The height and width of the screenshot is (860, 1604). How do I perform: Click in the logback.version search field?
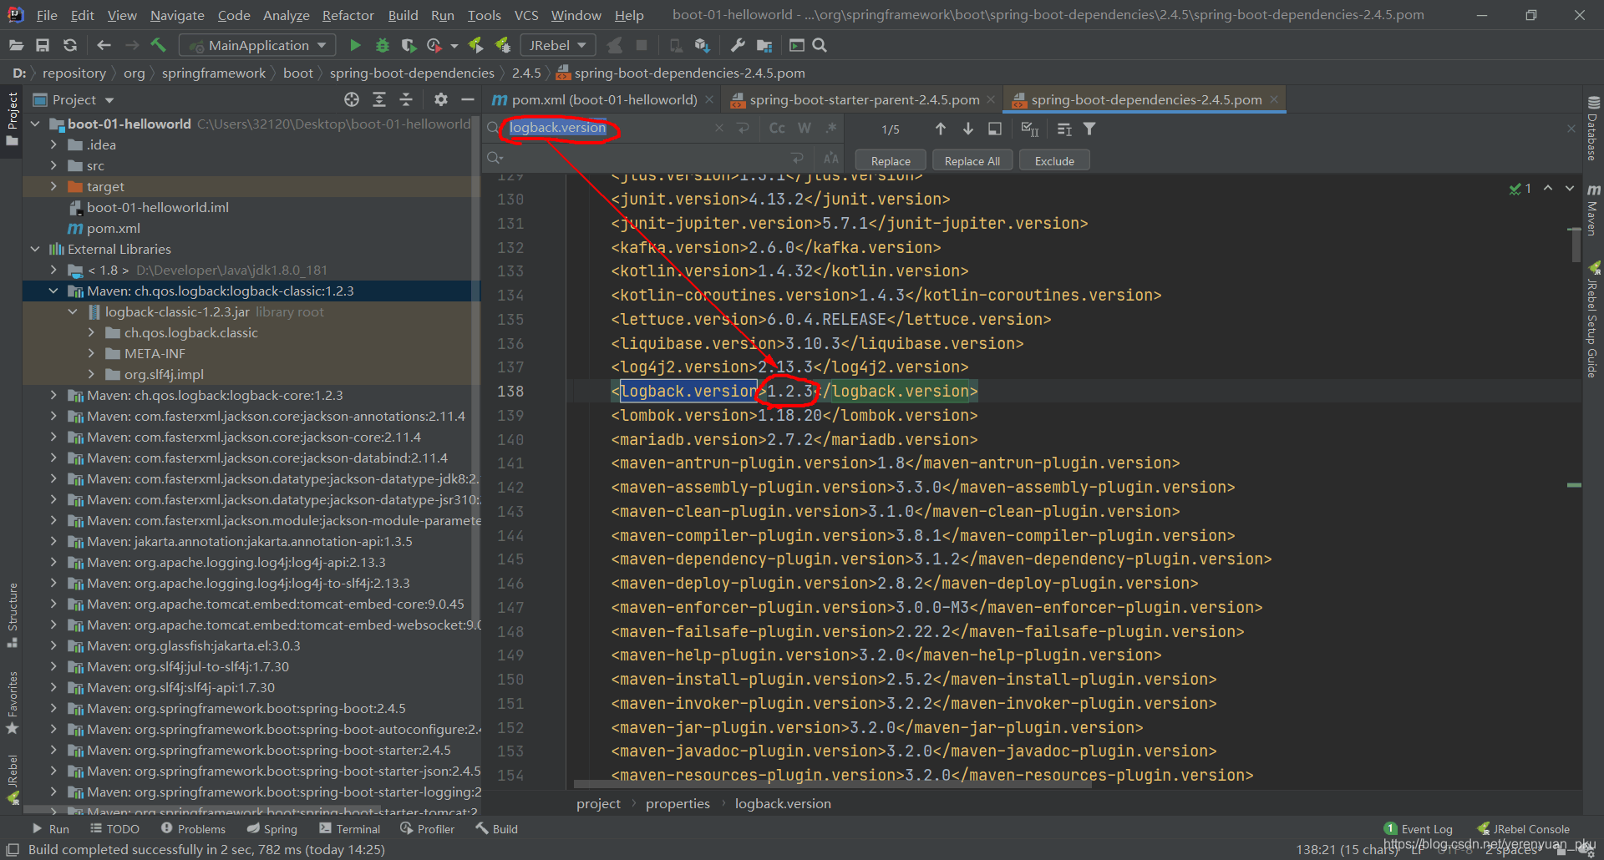(x=607, y=128)
